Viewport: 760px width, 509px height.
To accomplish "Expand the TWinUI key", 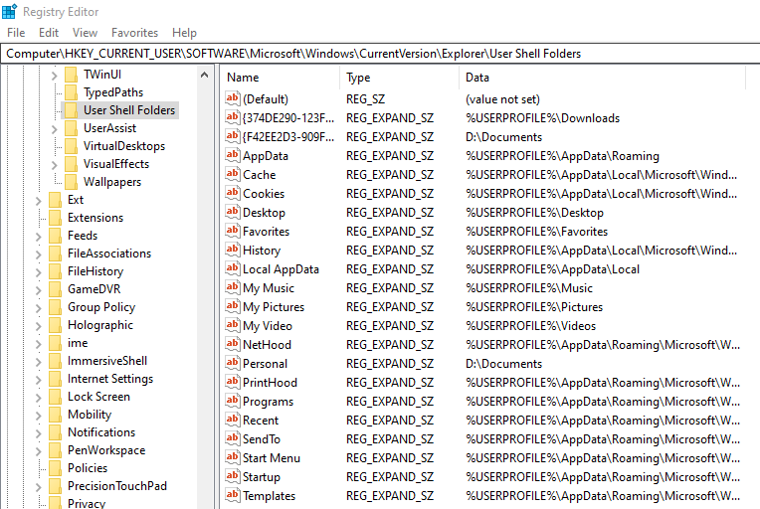I will (55, 76).
